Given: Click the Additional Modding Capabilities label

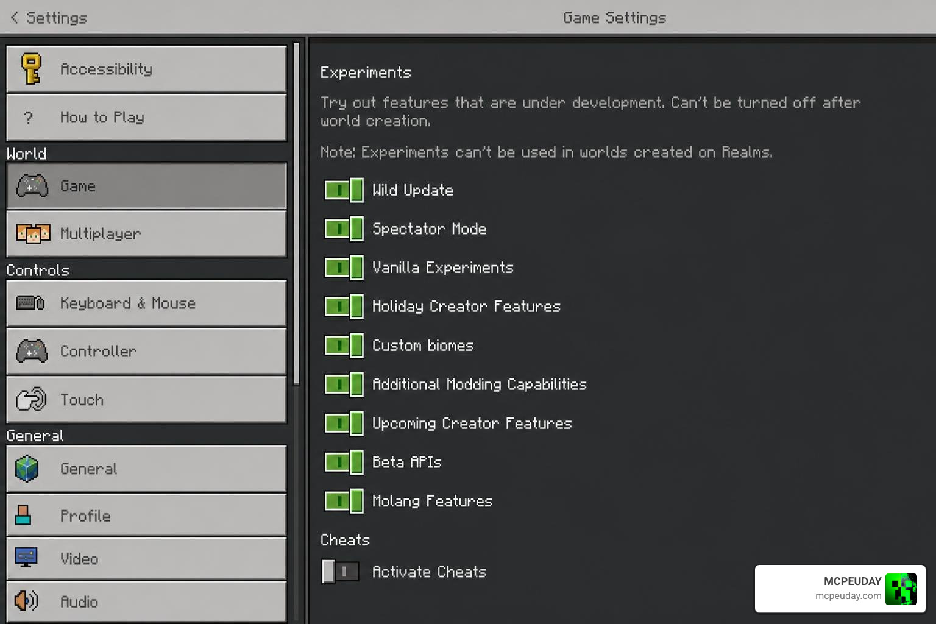Looking at the screenshot, I should 480,385.
